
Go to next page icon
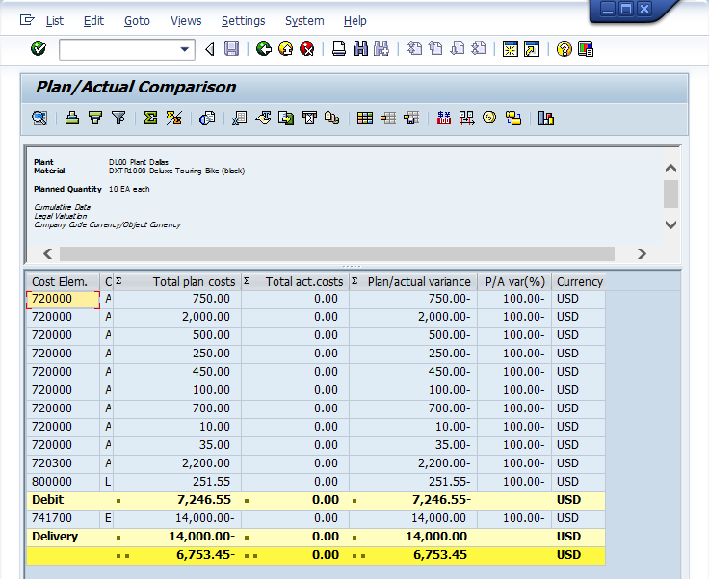pos(458,48)
